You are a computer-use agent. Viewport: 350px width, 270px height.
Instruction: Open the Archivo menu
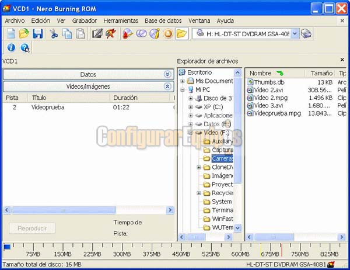(x=15, y=21)
